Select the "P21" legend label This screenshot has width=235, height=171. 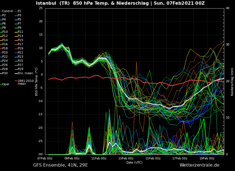[x=20, y=52]
